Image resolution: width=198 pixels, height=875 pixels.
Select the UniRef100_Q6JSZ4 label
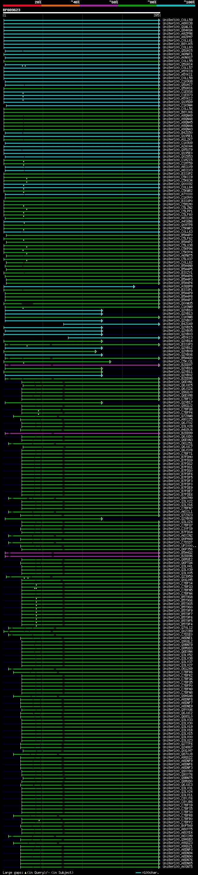(178, 389)
